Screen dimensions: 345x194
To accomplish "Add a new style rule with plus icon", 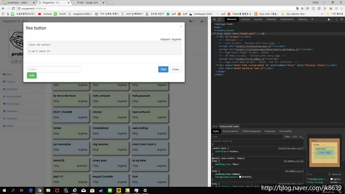I will pyautogui.click(x=301, y=137).
